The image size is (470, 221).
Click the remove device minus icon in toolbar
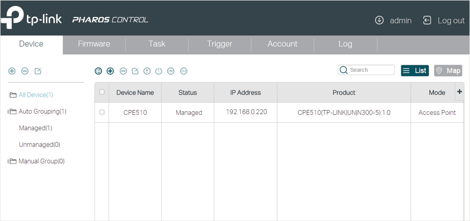point(123,71)
